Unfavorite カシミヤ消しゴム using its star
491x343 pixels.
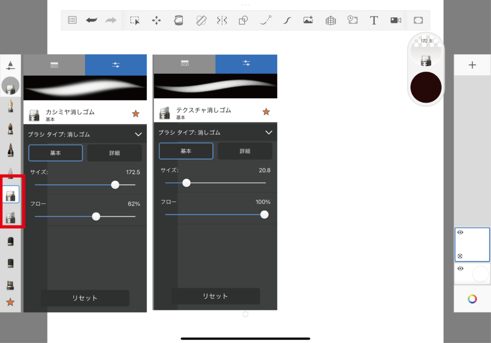tap(136, 114)
